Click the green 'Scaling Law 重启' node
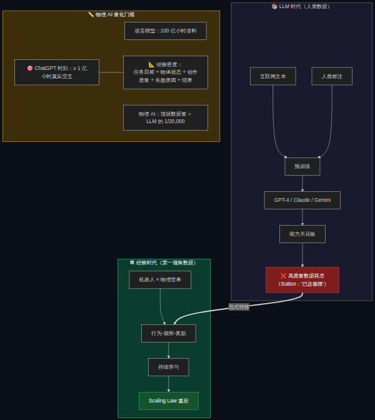This screenshot has height=420, width=375. click(169, 401)
